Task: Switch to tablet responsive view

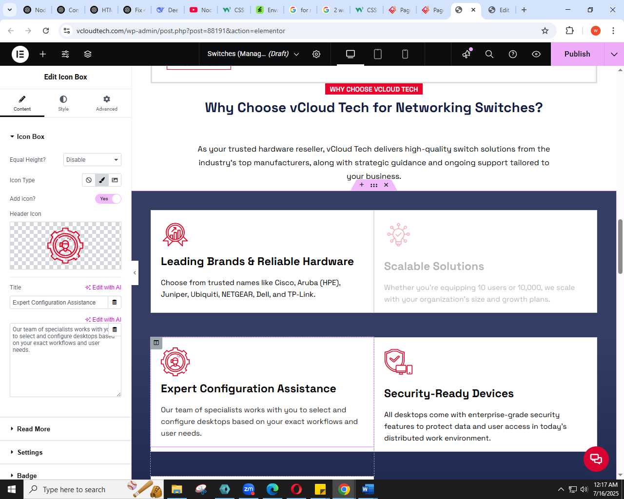Action: pyautogui.click(x=378, y=54)
